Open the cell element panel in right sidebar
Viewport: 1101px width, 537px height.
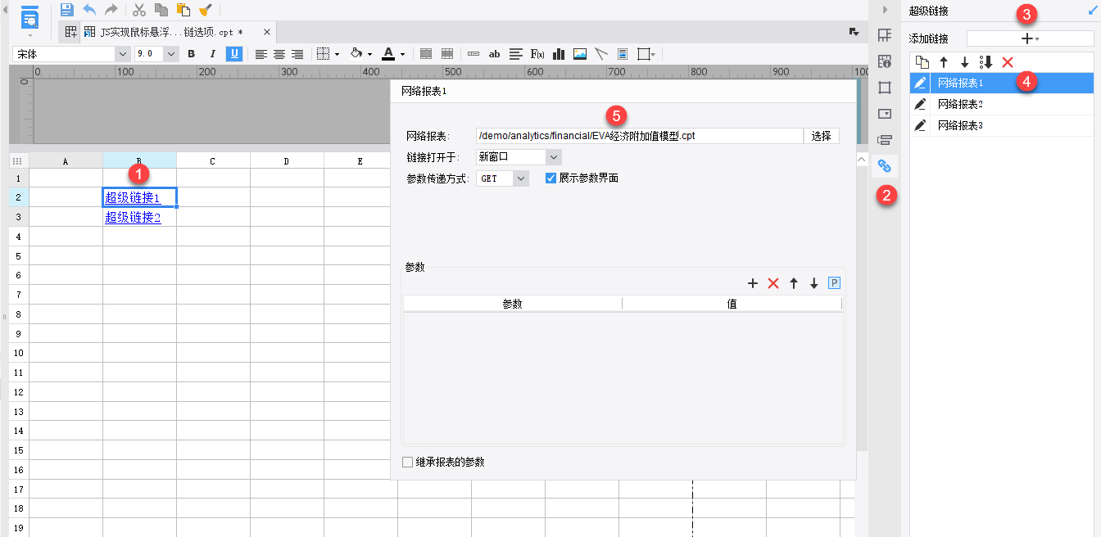coord(885,35)
